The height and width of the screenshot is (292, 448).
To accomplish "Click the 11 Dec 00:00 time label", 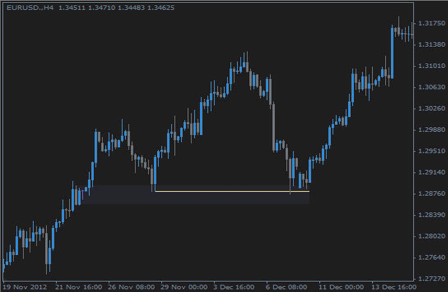I will pos(341,287).
